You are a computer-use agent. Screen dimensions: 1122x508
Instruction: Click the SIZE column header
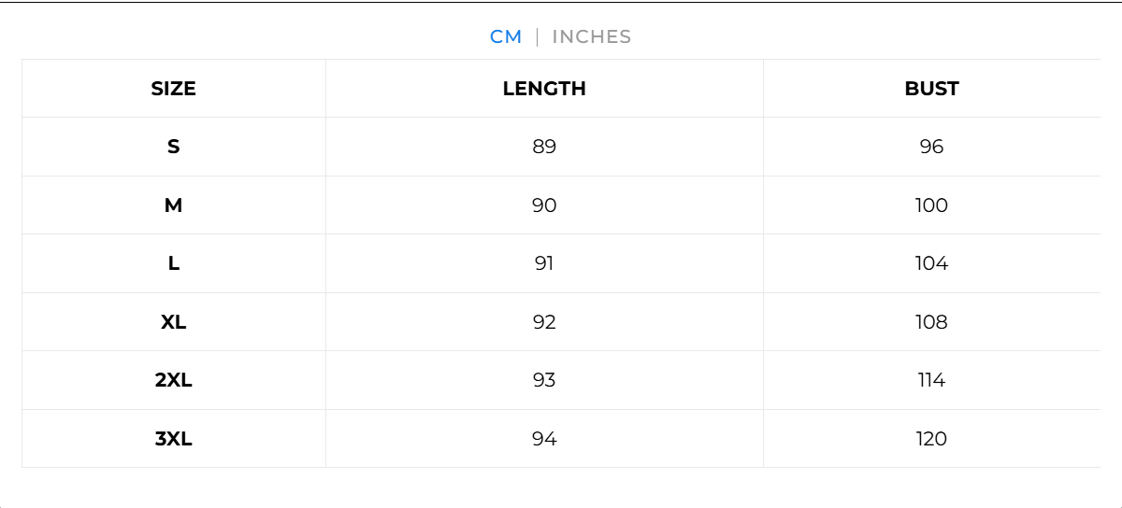click(174, 89)
